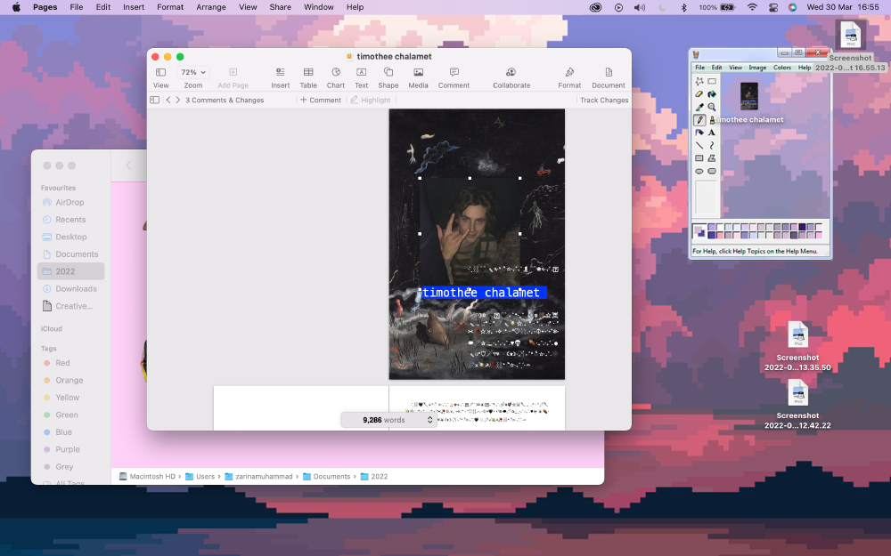Image resolution: width=891 pixels, height=556 pixels.
Task: Open the Insert menu button in Pages toolbar
Action: tap(280, 77)
